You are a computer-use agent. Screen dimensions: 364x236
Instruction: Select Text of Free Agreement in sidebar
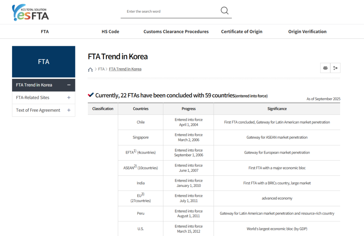tap(37, 110)
